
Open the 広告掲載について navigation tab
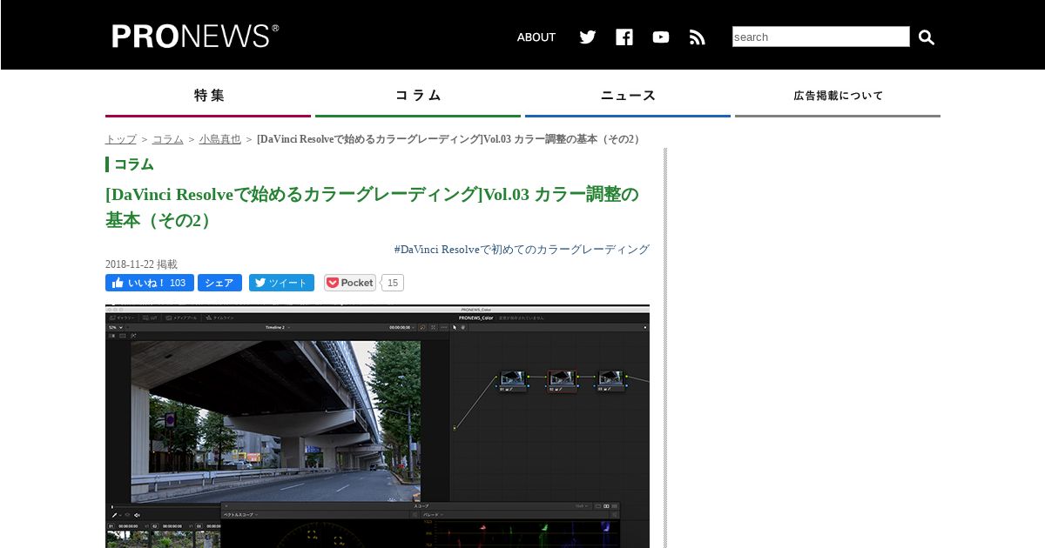838,97
